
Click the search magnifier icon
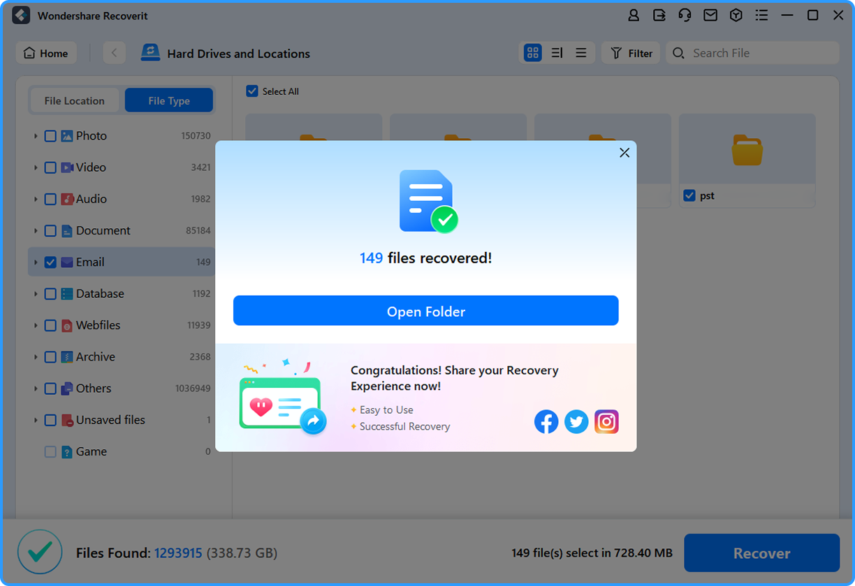pos(678,53)
